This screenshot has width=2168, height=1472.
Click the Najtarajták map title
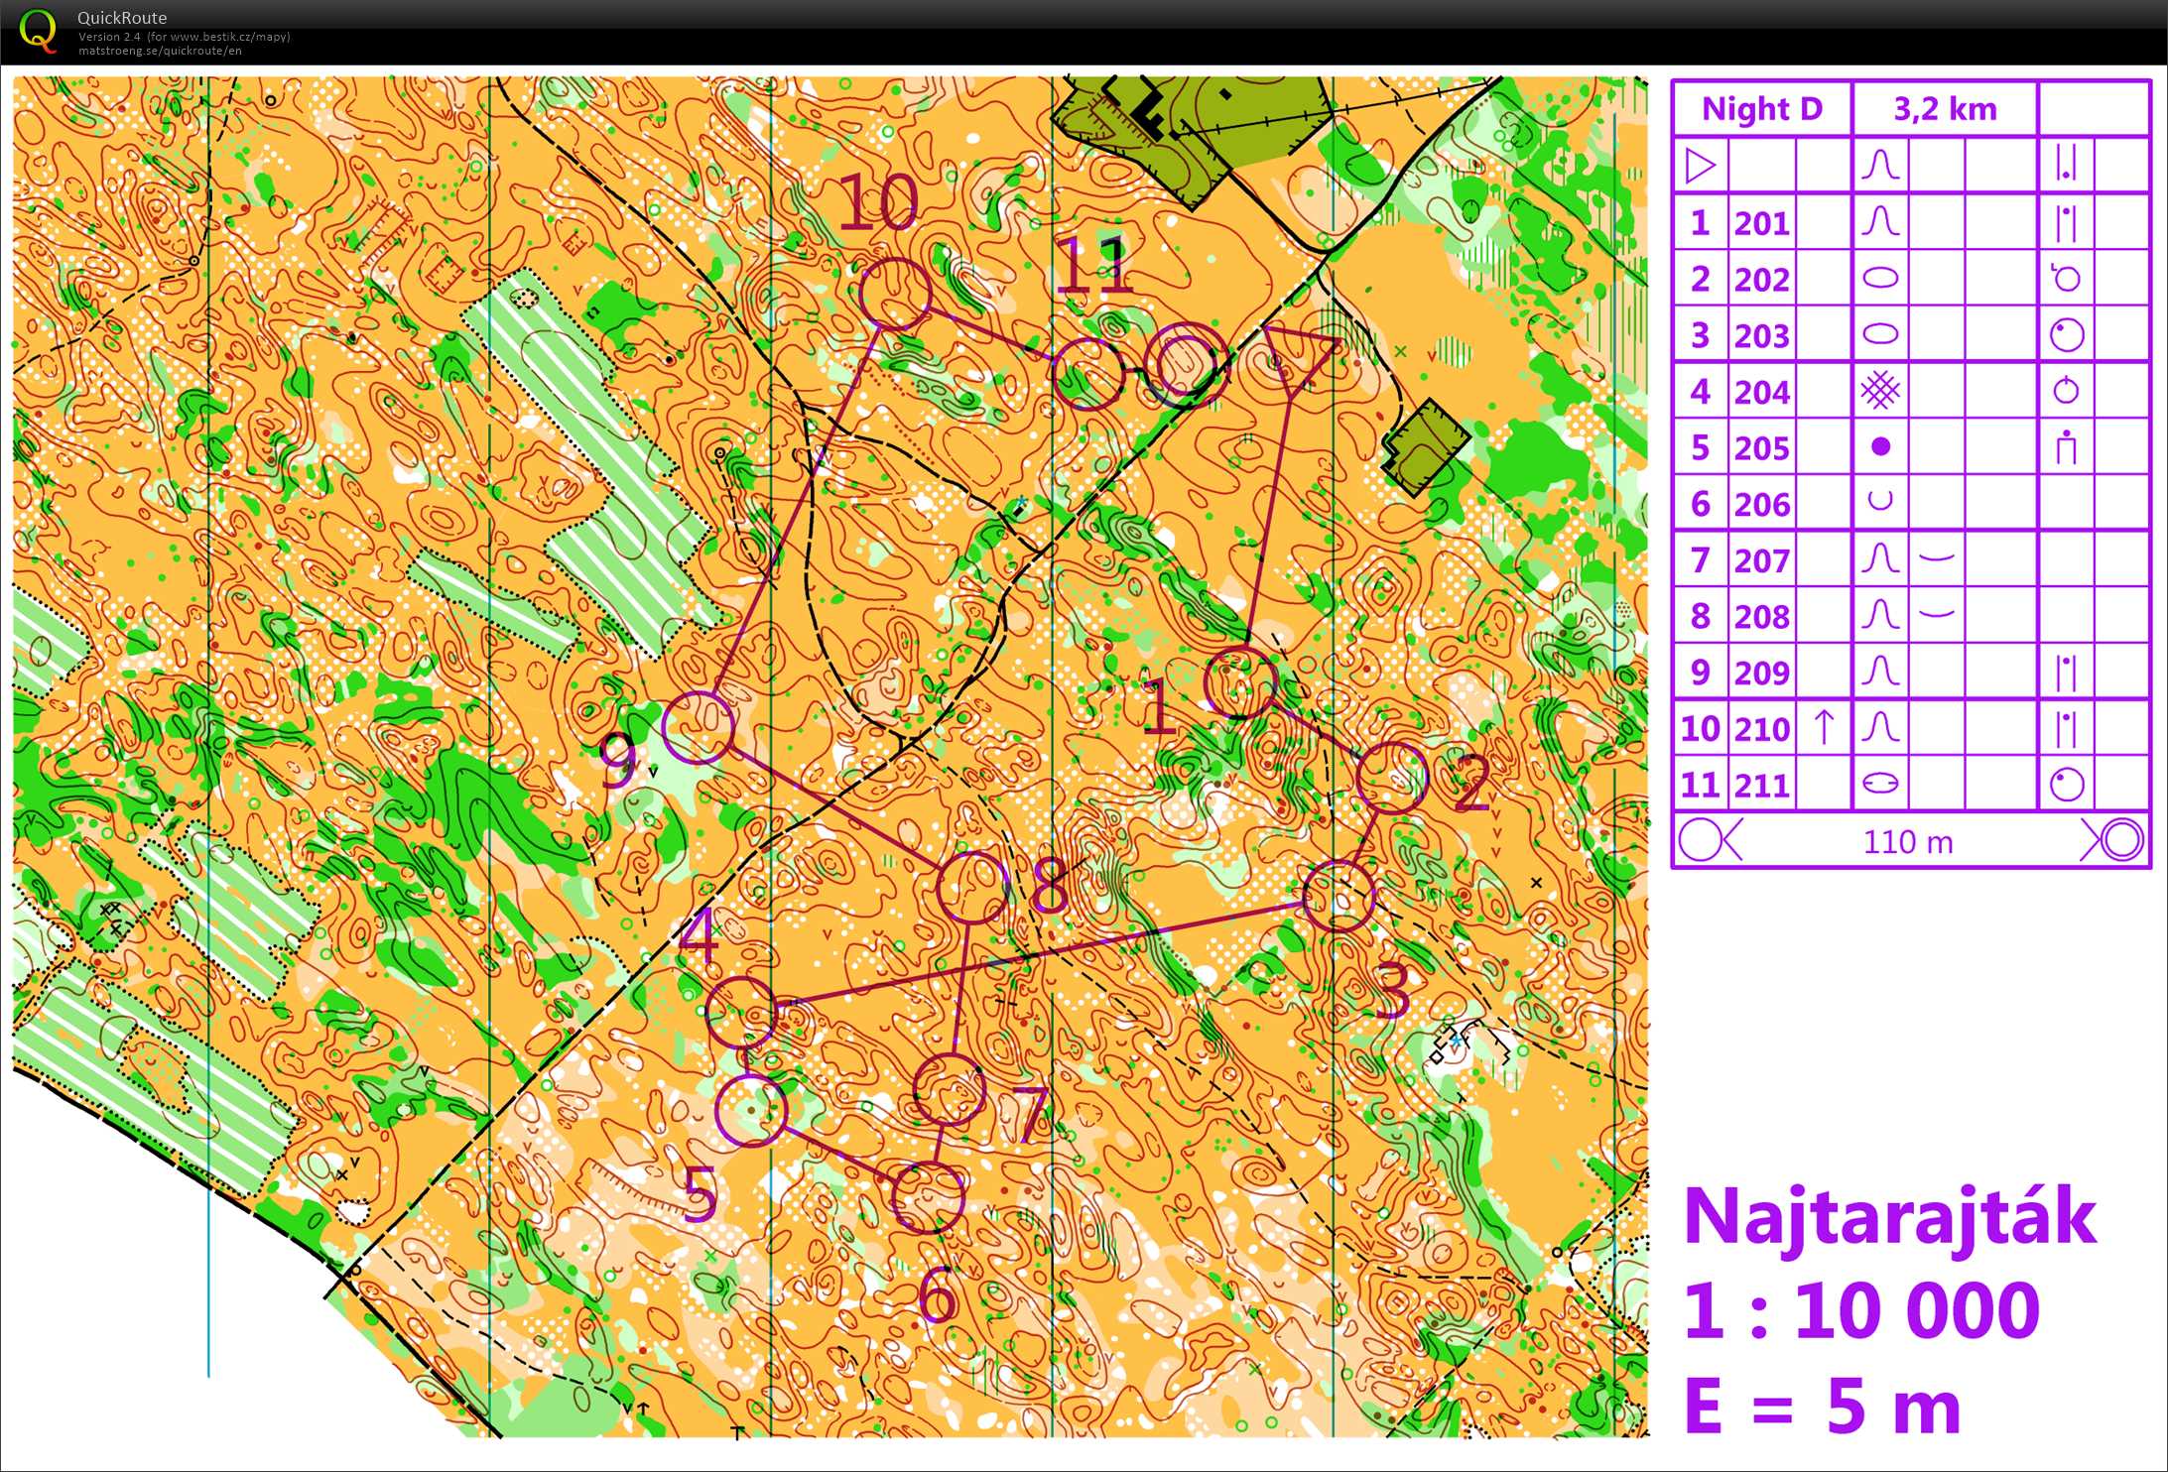tap(1889, 1216)
